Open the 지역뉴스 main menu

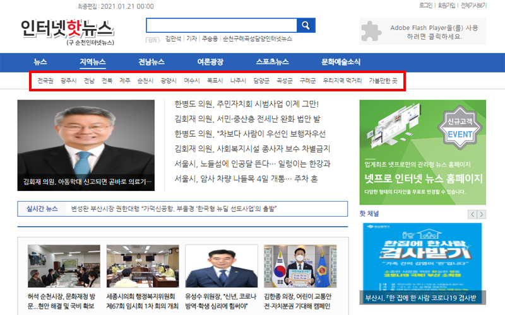click(x=92, y=62)
